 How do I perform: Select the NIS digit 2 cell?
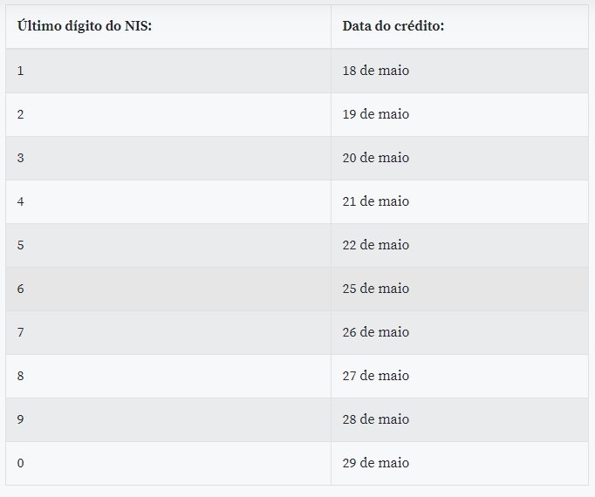(168, 114)
